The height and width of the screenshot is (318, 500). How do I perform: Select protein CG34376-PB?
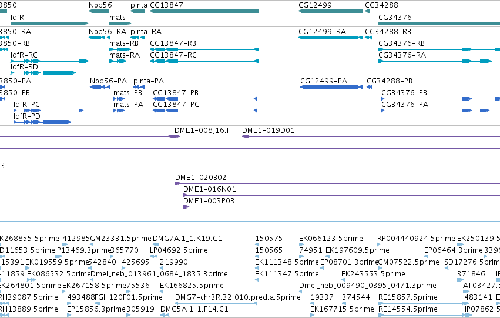point(441,99)
